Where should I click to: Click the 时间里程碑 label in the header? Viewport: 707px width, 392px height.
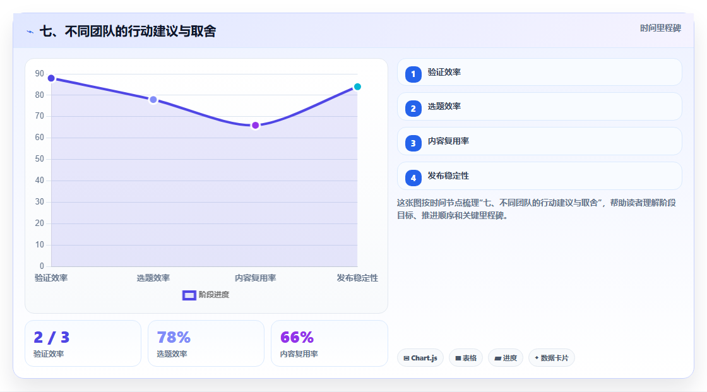pos(660,28)
